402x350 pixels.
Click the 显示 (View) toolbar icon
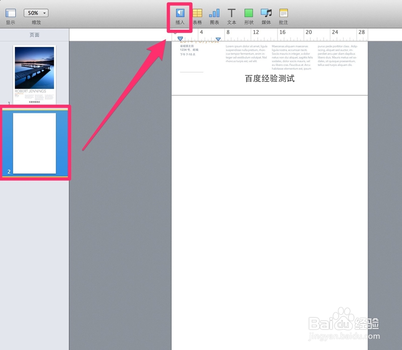(x=11, y=13)
